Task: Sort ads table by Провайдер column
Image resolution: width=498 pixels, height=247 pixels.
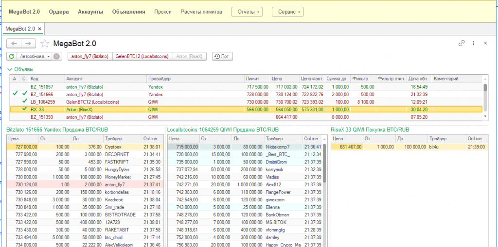Action: 196,79
